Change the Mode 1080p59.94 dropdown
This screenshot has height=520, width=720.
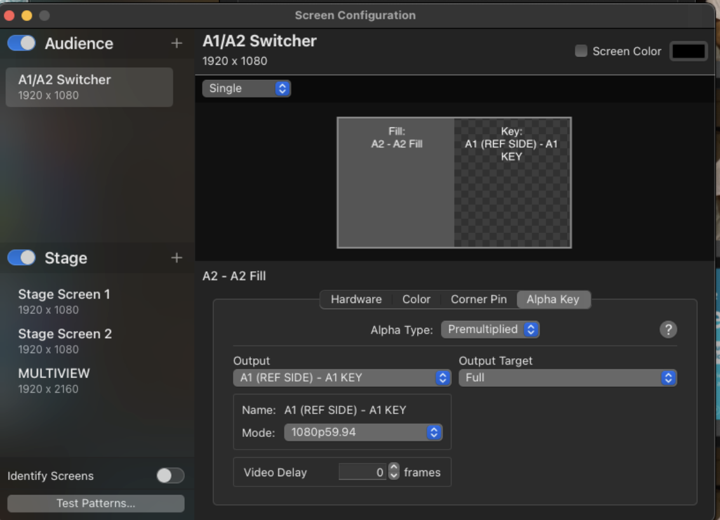(363, 432)
